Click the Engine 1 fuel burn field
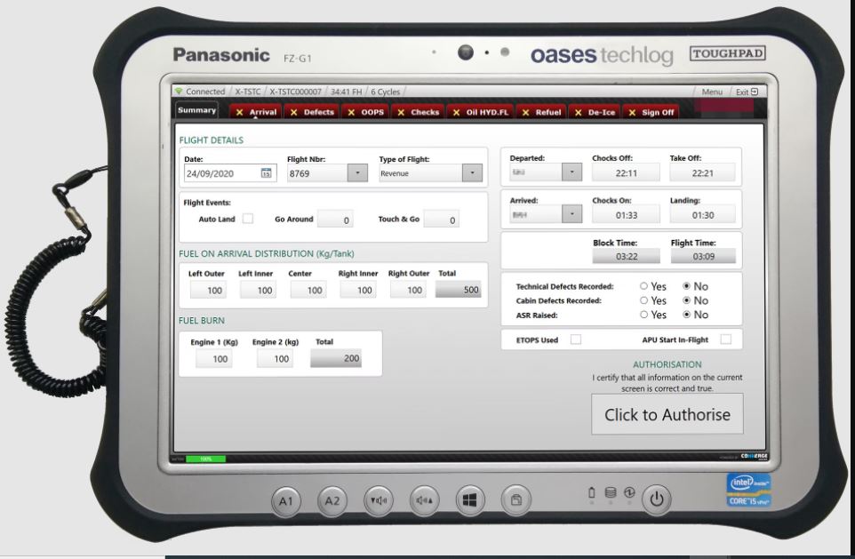 click(213, 358)
